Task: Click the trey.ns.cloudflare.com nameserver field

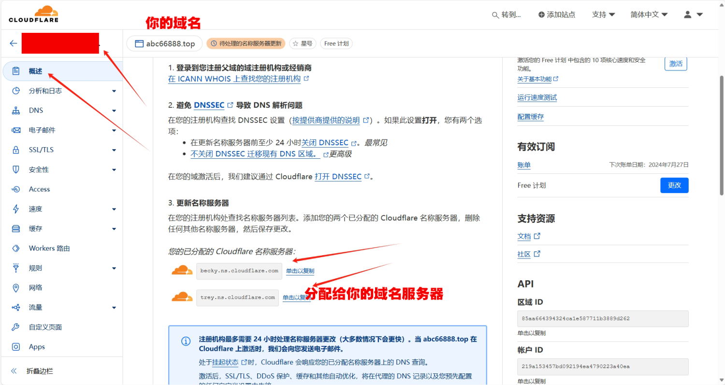Action: coord(238,298)
